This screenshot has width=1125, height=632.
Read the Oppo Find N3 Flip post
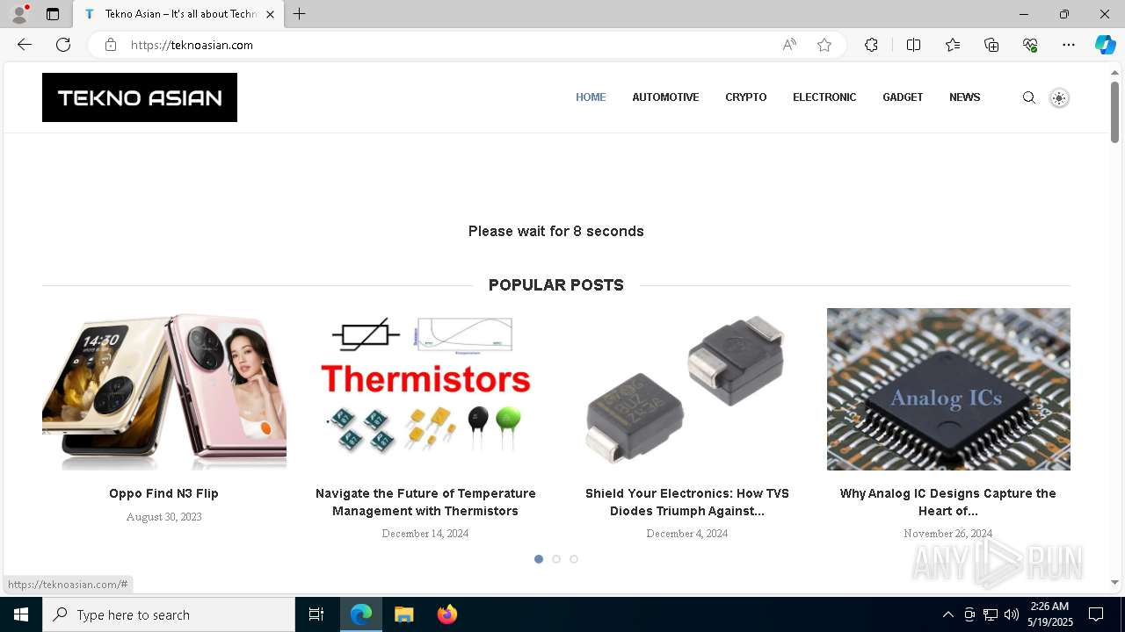click(163, 493)
